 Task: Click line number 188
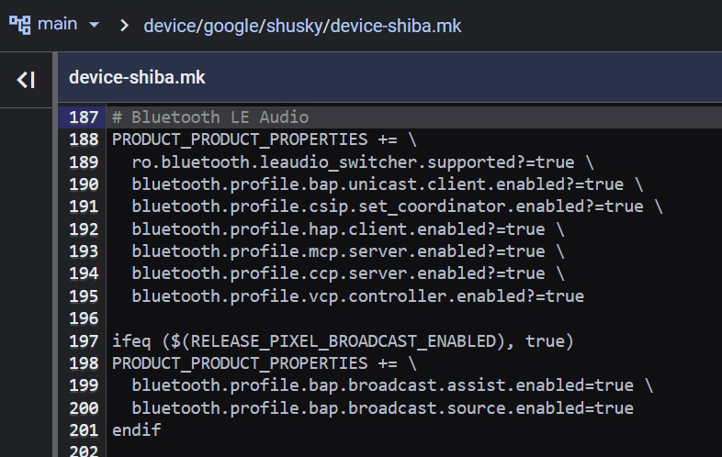pos(85,139)
